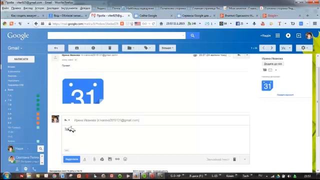Open the Hangouts conversations tab
The image size is (320, 180).
[25, 169]
